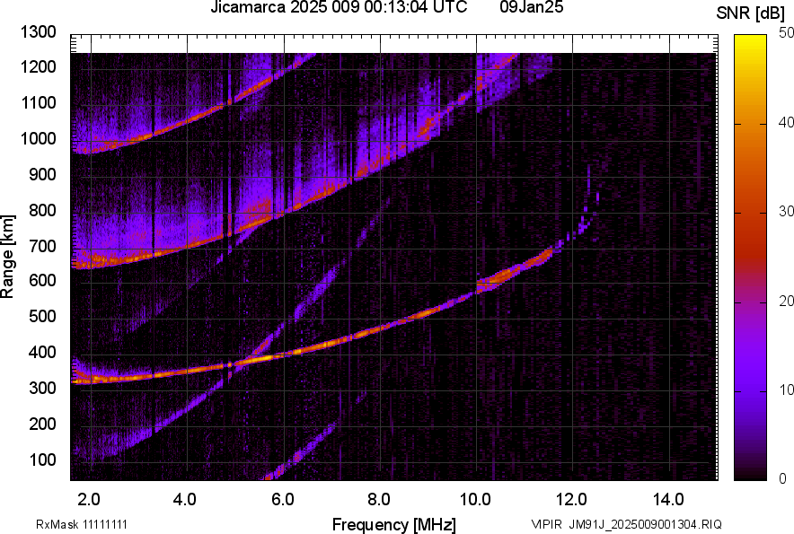Click the 14.0 frequency tick label
The height and width of the screenshot is (534, 794).
tap(668, 499)
